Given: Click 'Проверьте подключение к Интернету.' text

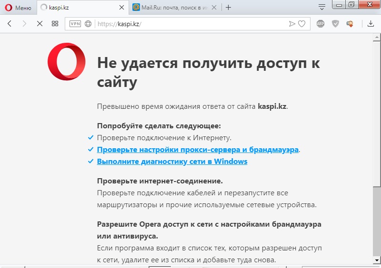Looking at the screenshot, I should coord(164,137).
